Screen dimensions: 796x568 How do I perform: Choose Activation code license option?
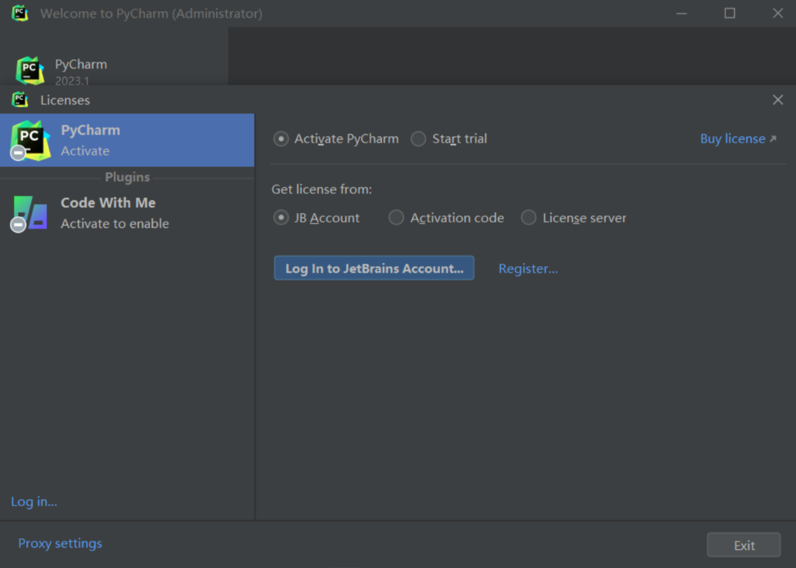[x=396, y=218]
